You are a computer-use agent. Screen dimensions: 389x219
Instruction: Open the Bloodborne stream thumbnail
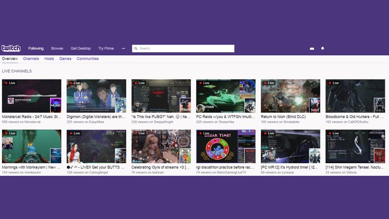pos(355,96)
